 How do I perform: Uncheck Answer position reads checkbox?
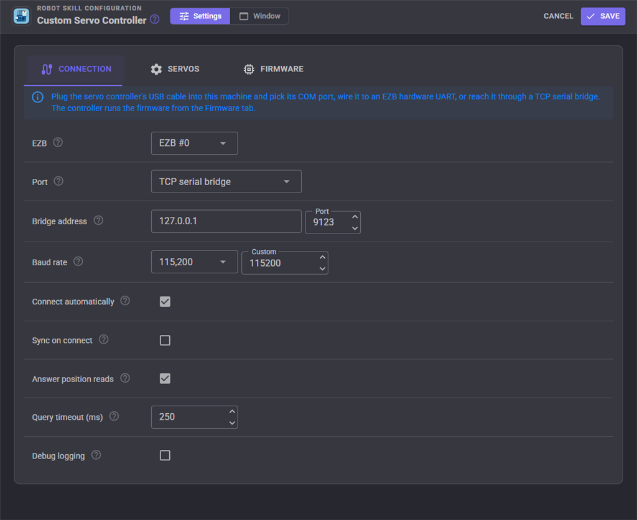165,379
